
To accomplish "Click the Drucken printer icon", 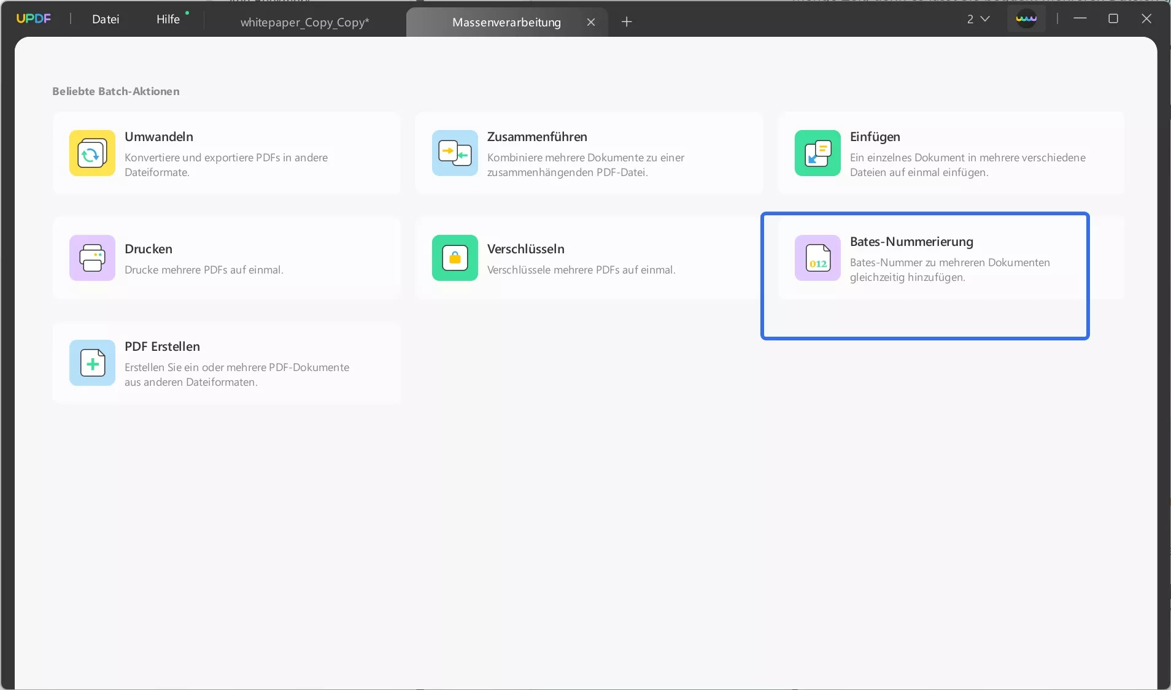I will [92, 258].
